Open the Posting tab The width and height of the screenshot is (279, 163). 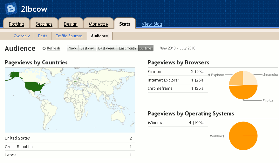tap(17, 24)
